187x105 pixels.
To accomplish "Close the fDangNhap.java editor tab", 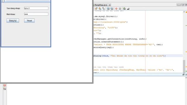I will pos(110,5).
